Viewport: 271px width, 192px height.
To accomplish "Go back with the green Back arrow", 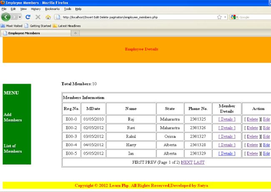I will 6,17.
